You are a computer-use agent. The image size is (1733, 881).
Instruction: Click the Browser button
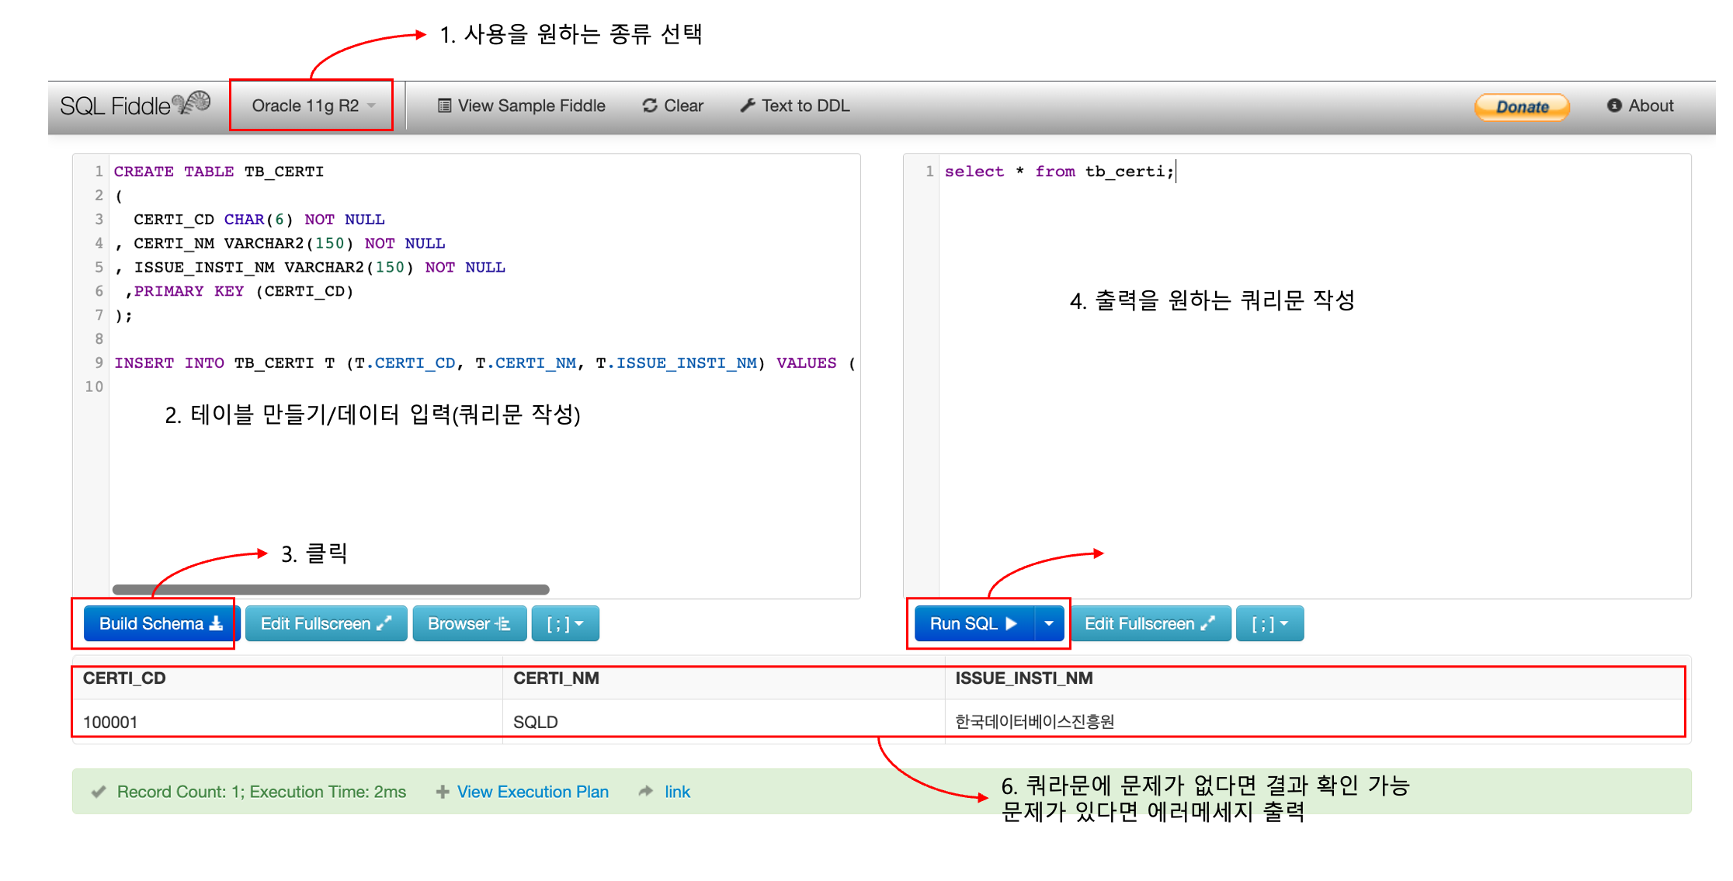[469, 623]
